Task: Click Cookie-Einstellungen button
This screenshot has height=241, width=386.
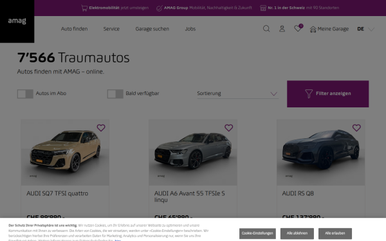Action: tap(257, 233)
